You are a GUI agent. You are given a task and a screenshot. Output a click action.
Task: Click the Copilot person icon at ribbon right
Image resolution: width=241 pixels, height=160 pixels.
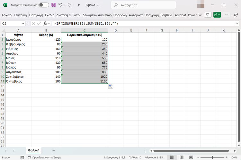coord(236,15)
